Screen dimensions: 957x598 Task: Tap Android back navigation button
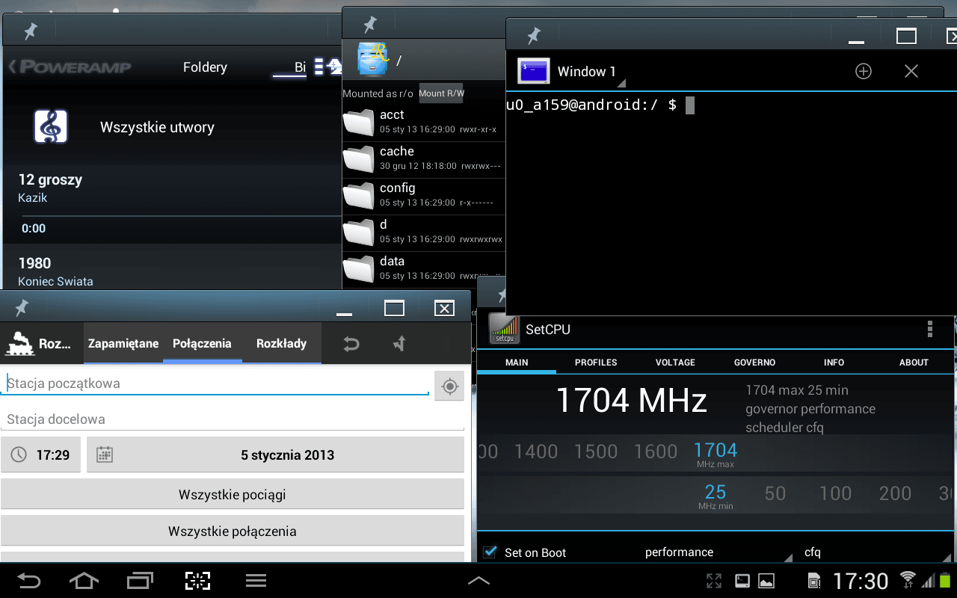pos(29,581)
